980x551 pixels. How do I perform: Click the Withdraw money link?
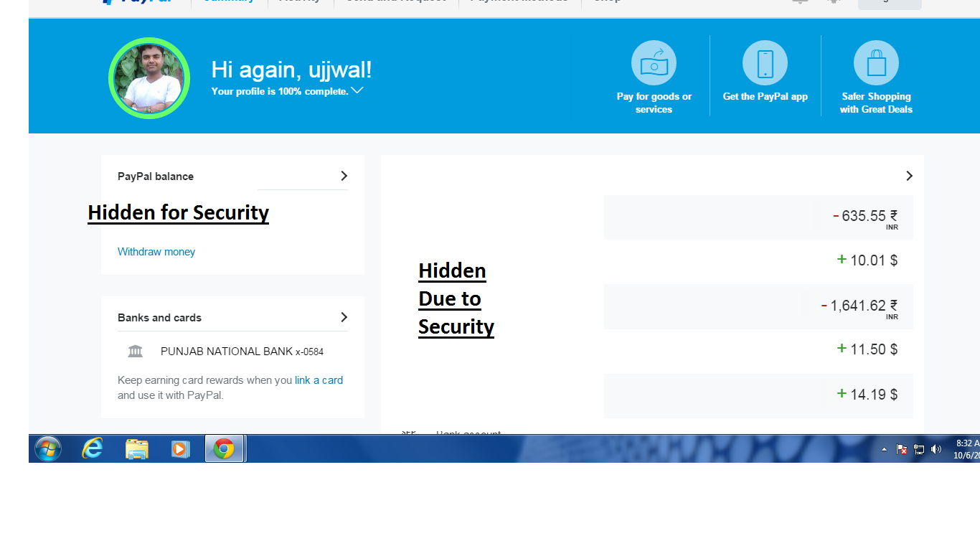pyautogui.click(x=156, y=252)
